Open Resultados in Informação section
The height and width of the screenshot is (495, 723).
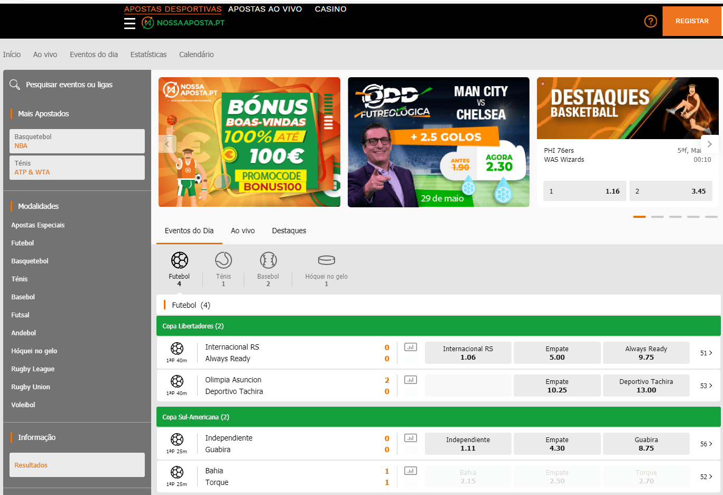click(x=77, y=465)
